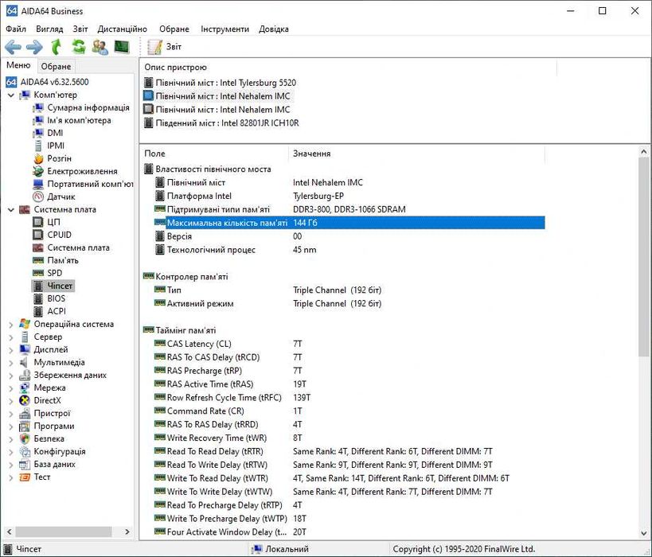Select the Максимальна кількість пам'яті row
The image size is (652, 557).
349,223
